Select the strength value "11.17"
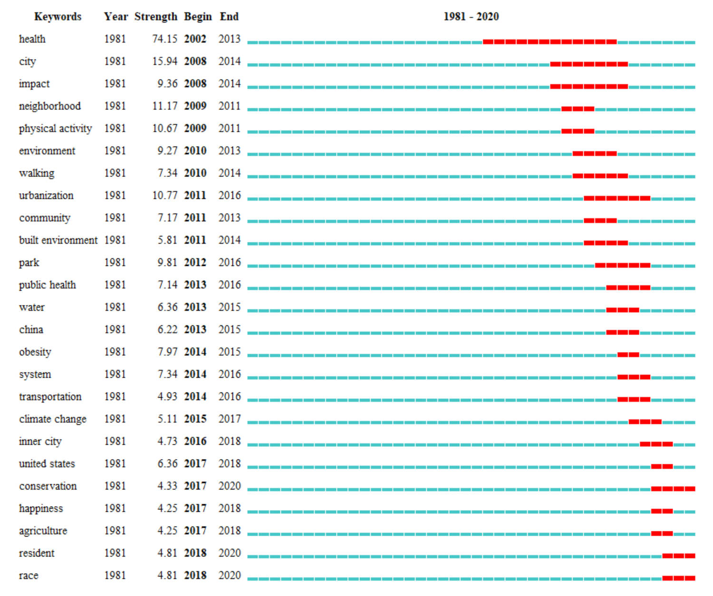 [x=165, y=106]
